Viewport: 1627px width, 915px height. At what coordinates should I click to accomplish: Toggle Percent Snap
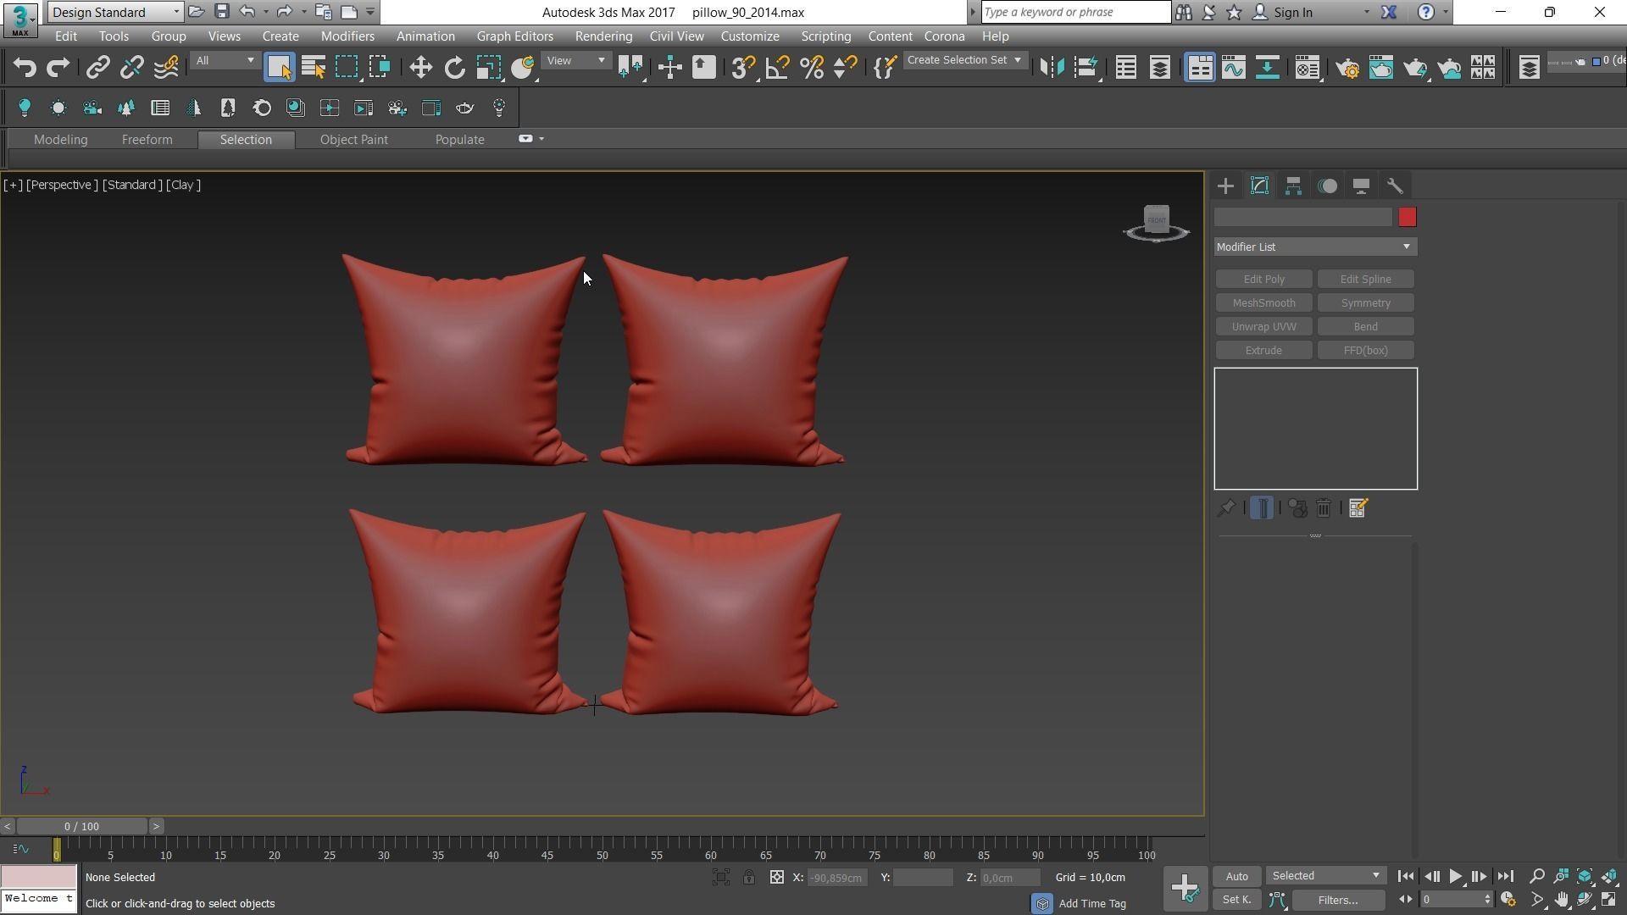[x=812, y=68]
